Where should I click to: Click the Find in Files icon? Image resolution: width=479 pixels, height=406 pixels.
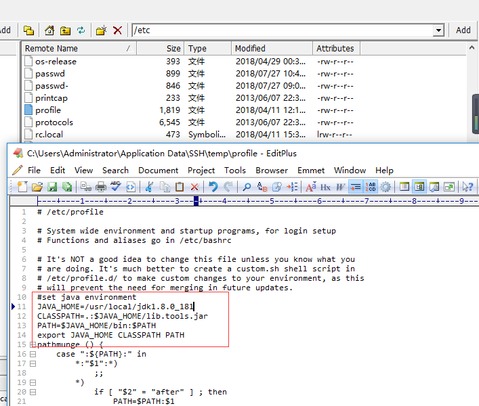pos(277,187)
